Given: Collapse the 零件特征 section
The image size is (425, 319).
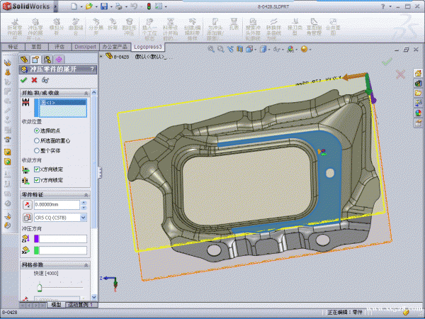Looking at the screenshot, I should click(86, 194).
